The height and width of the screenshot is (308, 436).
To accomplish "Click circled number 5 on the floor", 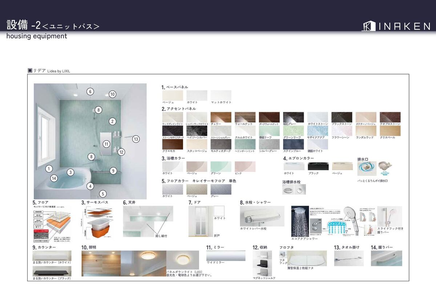I will point(103,194).
